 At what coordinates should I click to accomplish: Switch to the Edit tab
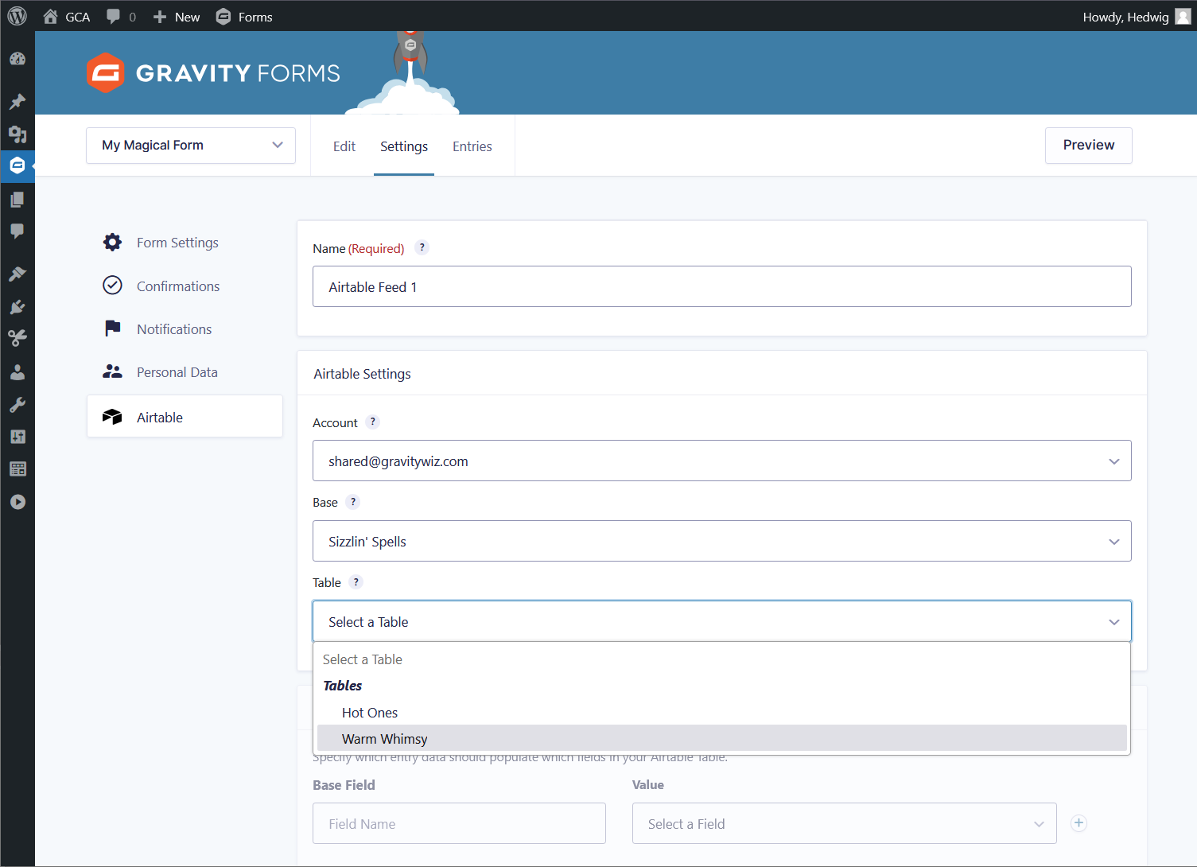(344, 146)
